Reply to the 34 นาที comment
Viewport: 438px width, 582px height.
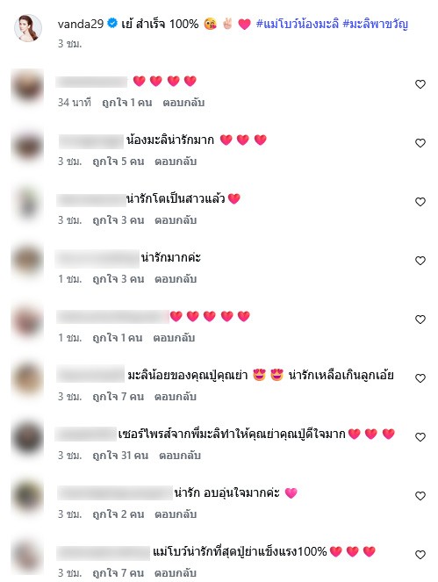click(183, 103)
